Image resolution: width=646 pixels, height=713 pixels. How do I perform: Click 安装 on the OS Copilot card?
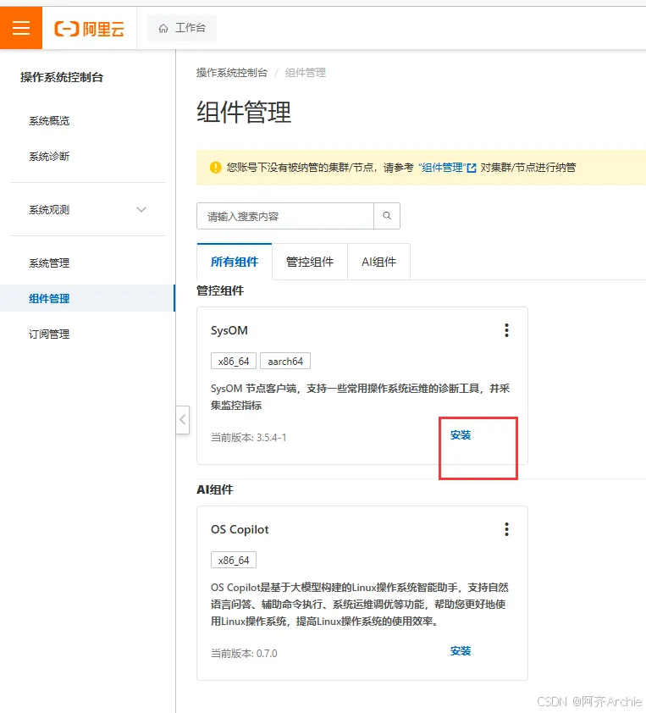pos(461,651)
